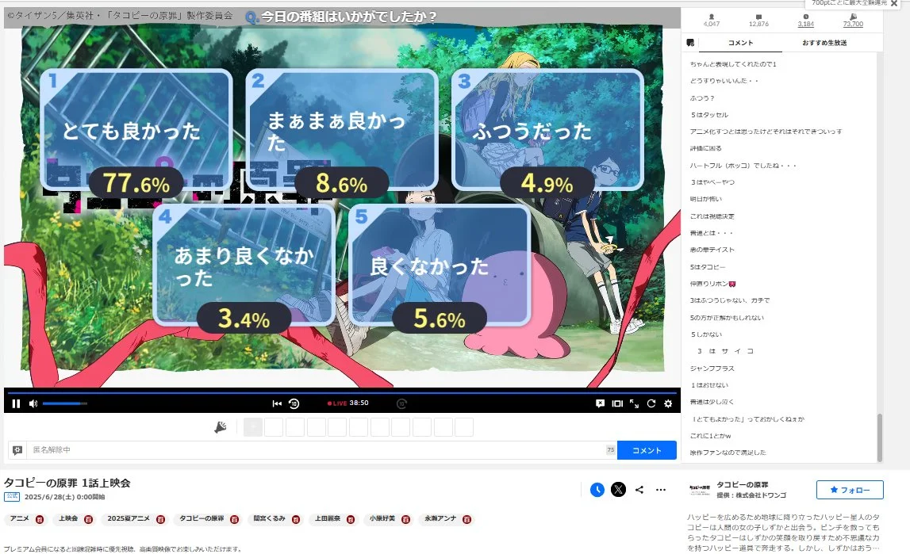Image resolution: width=910 pixels, height=554 pixels.
Task: Click the title 'タコピーの原罪 1話上映会'
Action: coord(67,483)
